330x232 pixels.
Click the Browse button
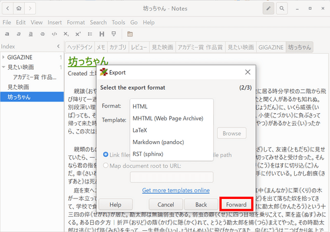click(232, 133)
